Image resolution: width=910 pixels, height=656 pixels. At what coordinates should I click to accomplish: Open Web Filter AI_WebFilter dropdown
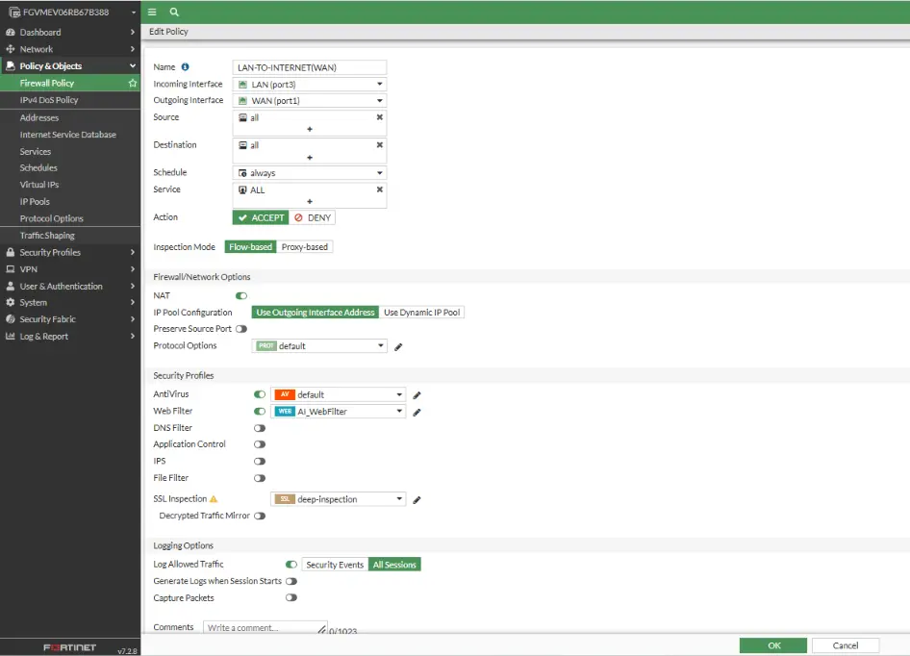coord(338,412)
